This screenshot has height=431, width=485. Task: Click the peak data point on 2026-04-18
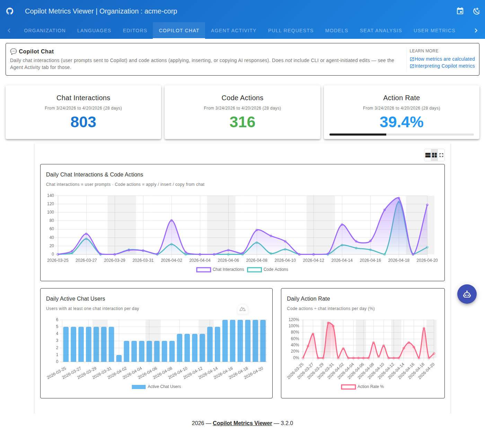click(399, 198)
